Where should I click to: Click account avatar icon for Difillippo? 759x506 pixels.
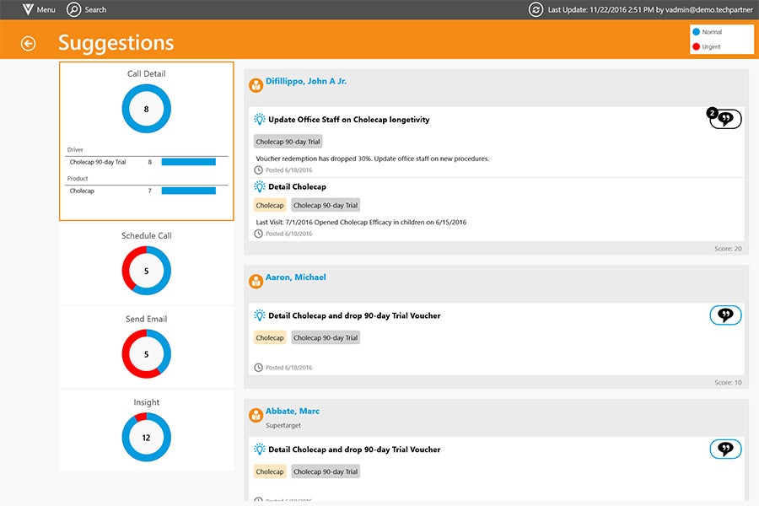pos(256,85)
